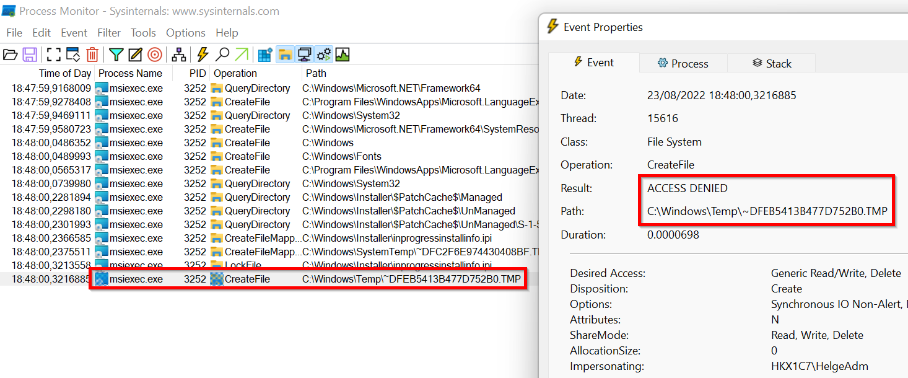Show the Process Tree icon
This screenshot has height=378, width=908.
[179, 55]
